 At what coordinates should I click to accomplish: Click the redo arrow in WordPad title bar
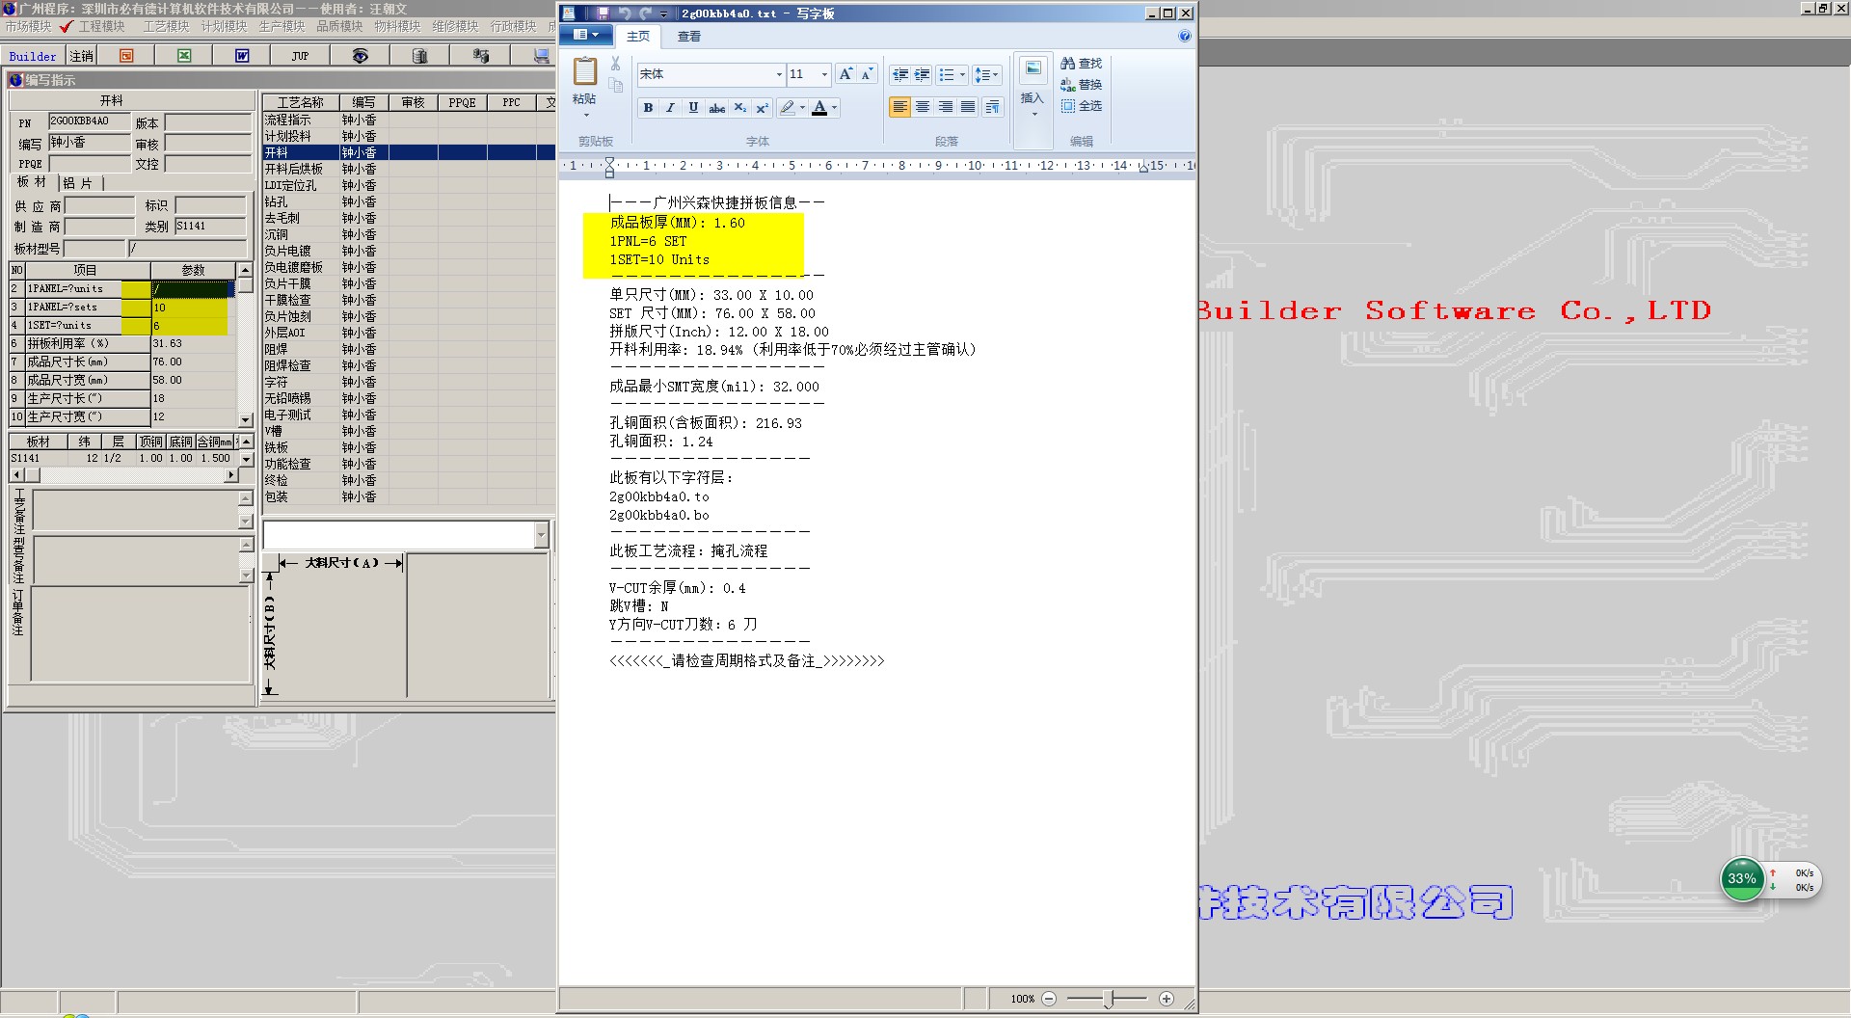(644, 13)
